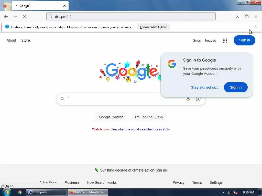Open Images link
The height and width of the screenshot is (196, 262).
pyautogui.click(x=210, y=40)
